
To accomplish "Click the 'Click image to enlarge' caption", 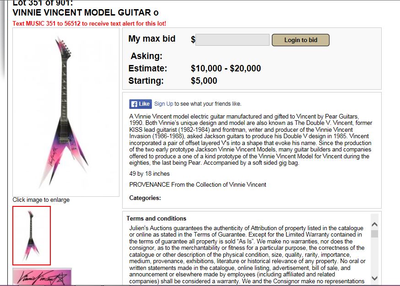I will (41, 200).
